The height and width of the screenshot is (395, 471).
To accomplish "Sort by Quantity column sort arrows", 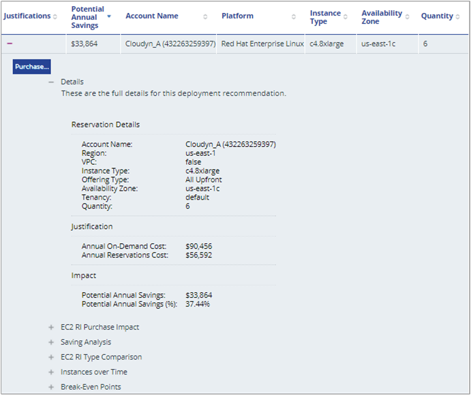I will coord(457,17).
